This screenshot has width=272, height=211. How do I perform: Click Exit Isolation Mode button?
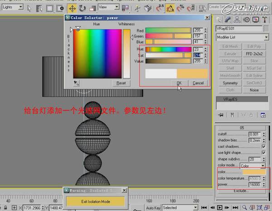click(96, 201)
